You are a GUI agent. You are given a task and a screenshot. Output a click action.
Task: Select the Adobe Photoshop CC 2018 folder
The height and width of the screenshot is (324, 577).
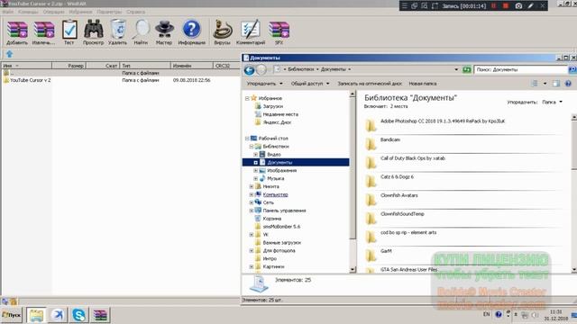pos(443,121)
